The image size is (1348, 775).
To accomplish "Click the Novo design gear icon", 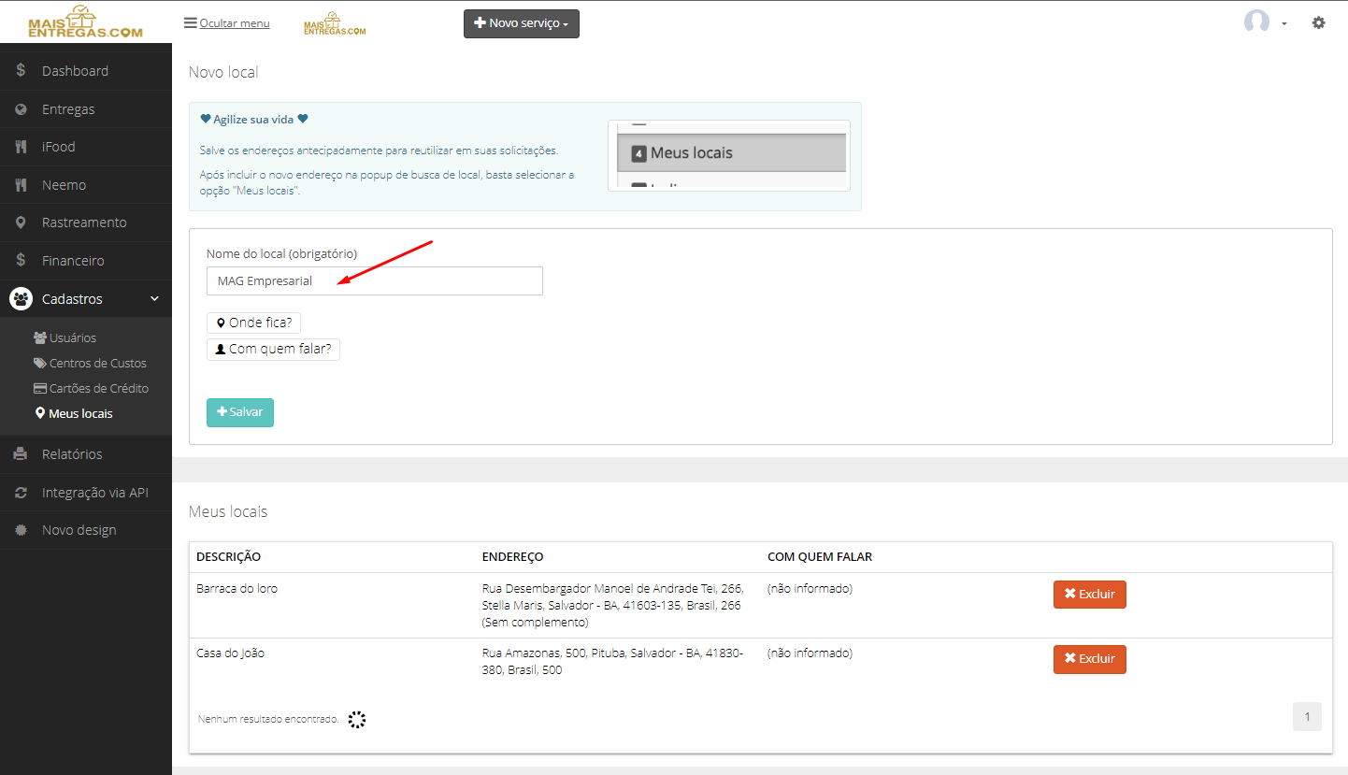I will tap(21, 530).
